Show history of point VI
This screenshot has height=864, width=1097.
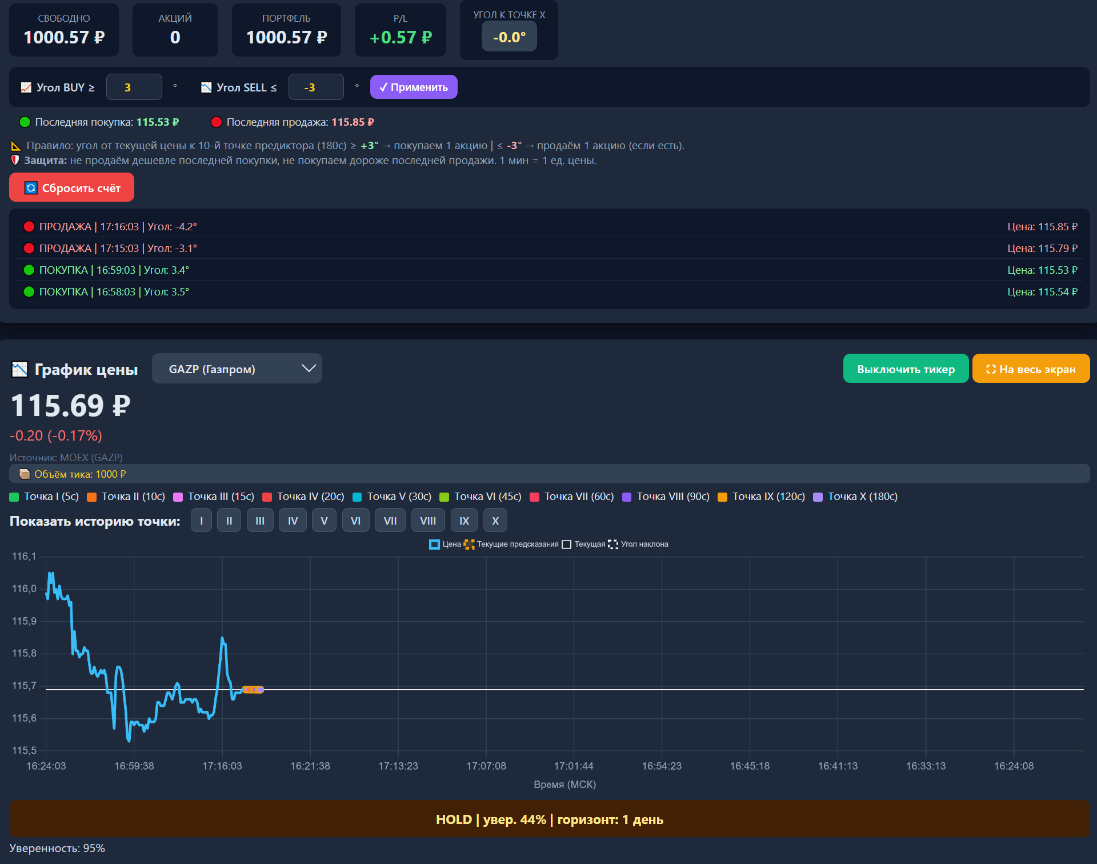[355, 521]
